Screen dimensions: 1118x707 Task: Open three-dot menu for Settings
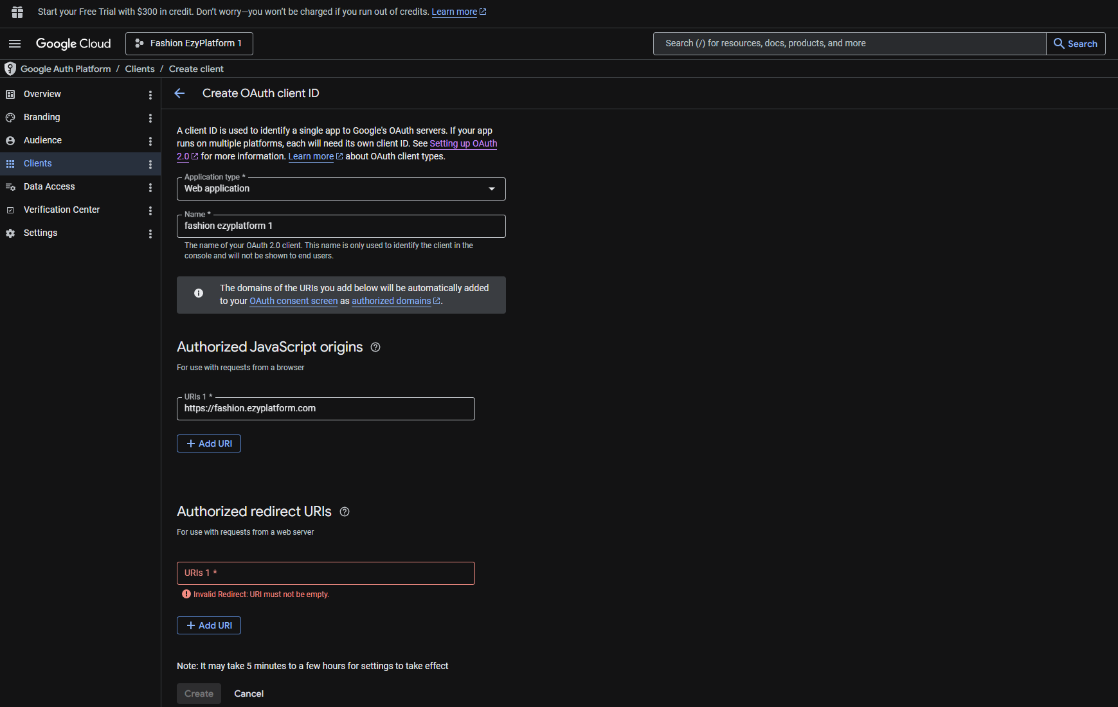(150, 233)
